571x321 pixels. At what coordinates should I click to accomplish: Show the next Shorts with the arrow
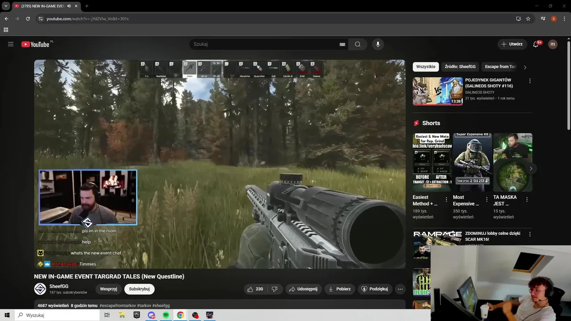pyautogui.click(x=531, y=169)
